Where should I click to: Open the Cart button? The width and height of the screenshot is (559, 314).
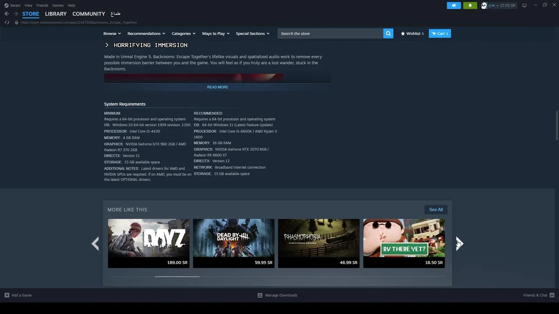440,34
